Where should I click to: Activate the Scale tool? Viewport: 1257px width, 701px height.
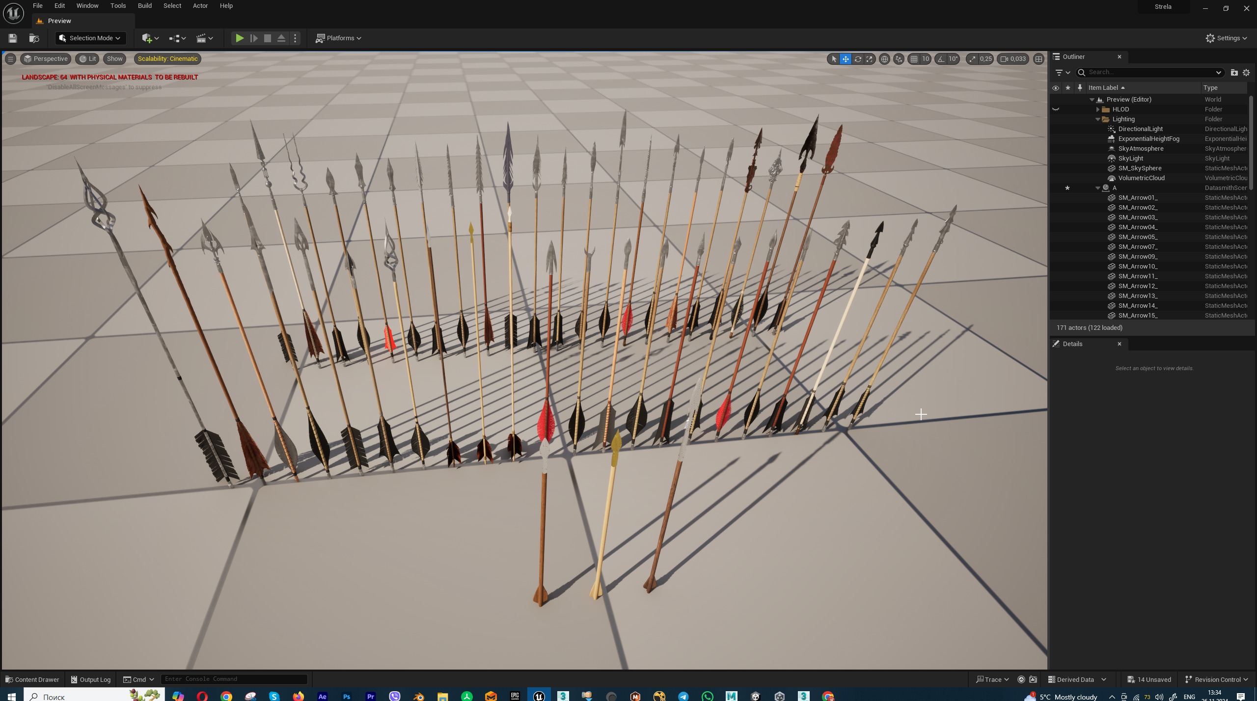coord(870,59)
